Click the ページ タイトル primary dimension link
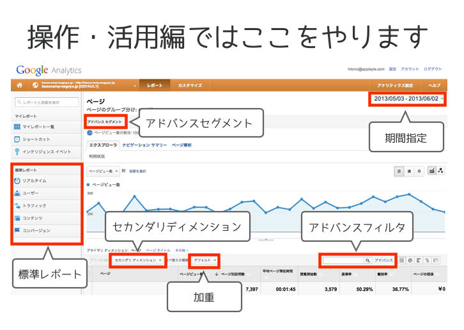This screenshot has height=330, width=464. (158, 251)
